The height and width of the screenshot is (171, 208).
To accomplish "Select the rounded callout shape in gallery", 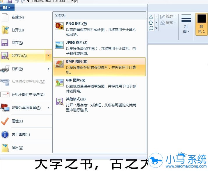I will 151,28.
